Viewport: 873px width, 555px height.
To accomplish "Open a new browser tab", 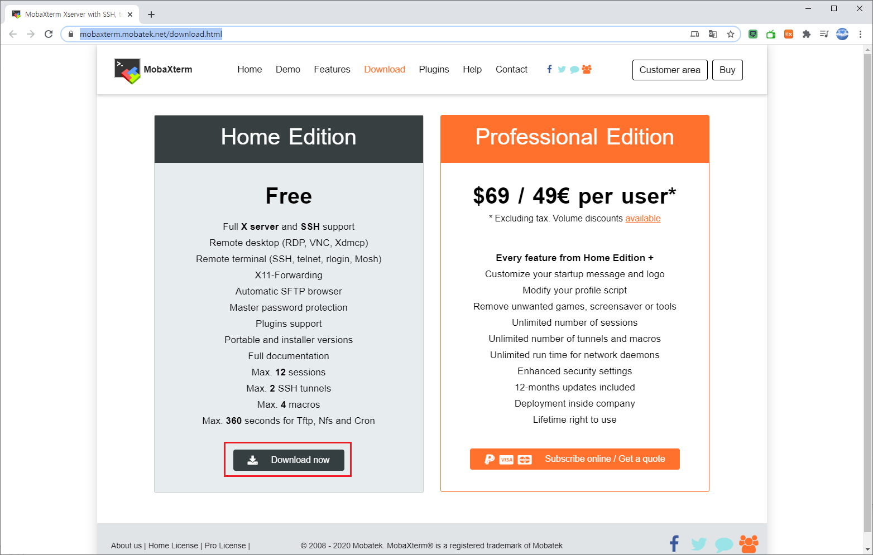I will [x=151, y=15].
